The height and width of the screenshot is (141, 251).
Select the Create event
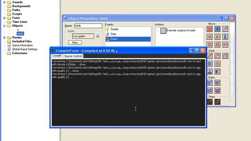point(128,29)
